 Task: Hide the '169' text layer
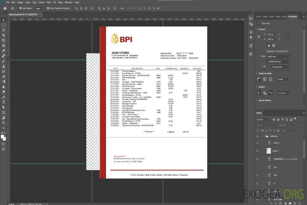[258, 175]
